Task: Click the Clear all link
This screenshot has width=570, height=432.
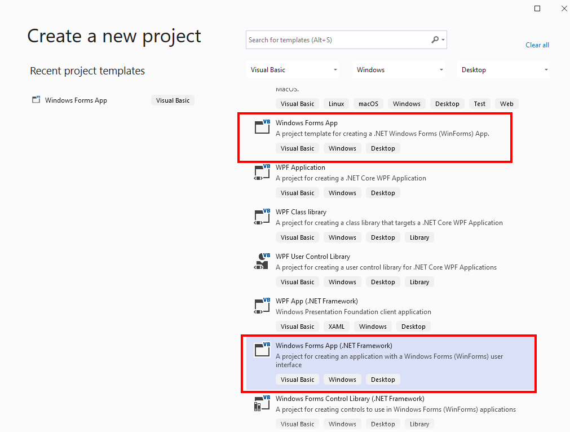Action: (x=537, y=45)
